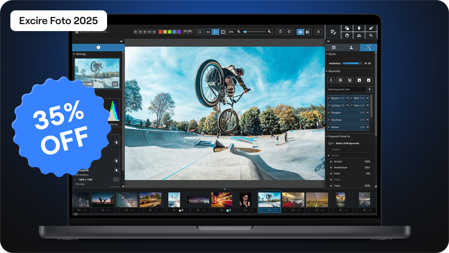449x253 pixels.
Task: Toggle the side-by-side compare view
Action: point(307,32)
